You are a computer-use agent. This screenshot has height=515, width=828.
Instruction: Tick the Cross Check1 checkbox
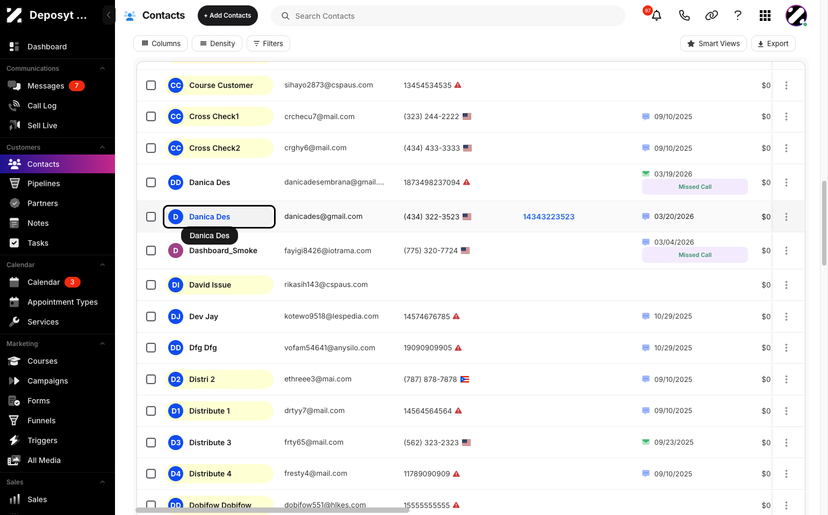[151, 116]
